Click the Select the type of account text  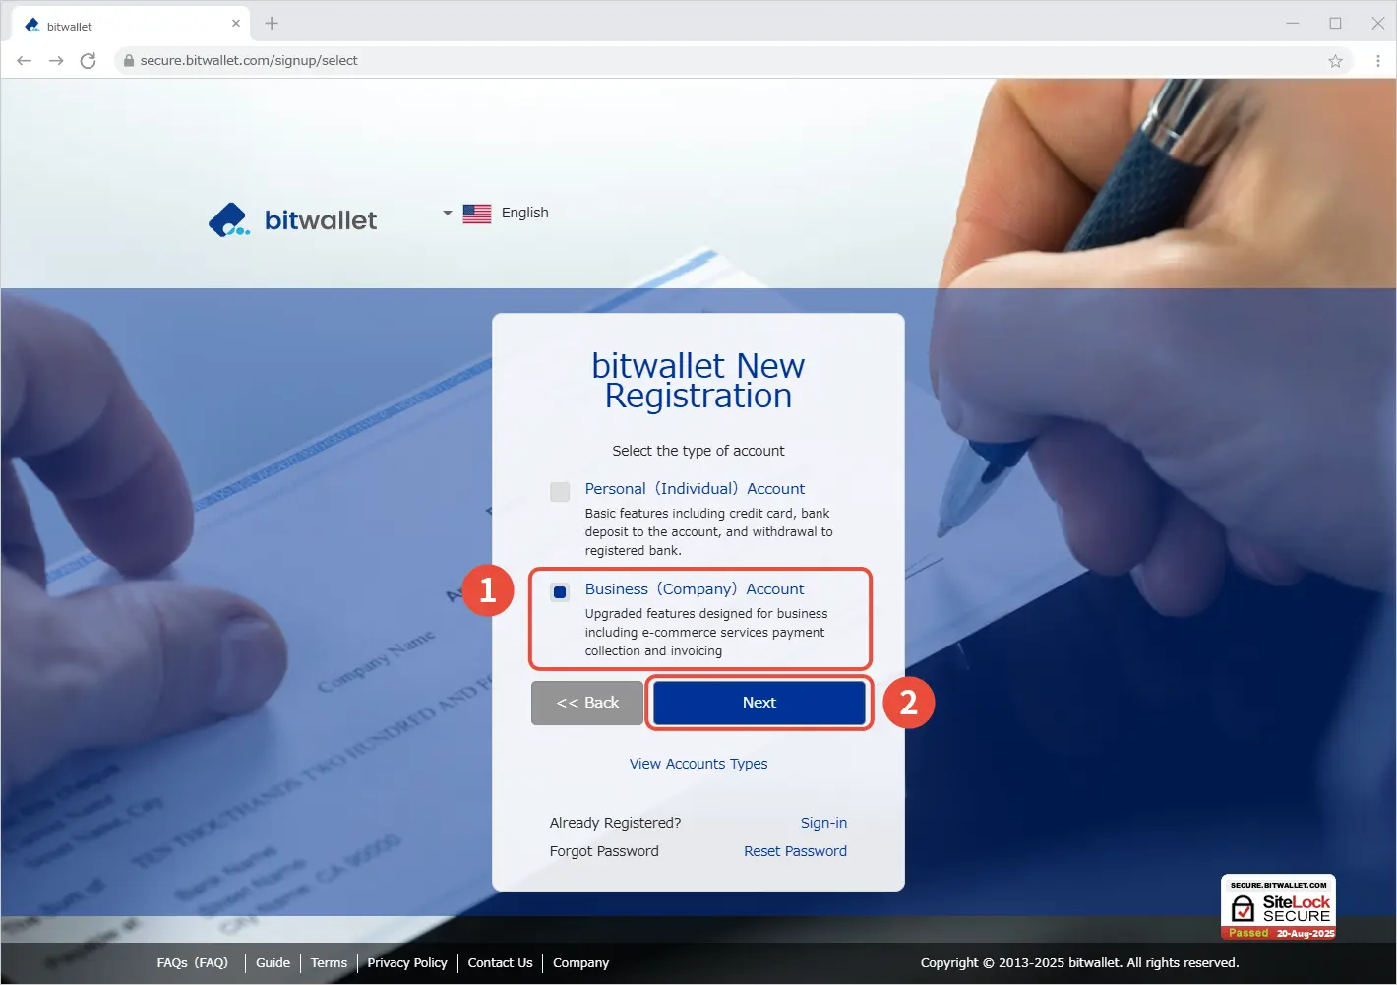point(698,451)
